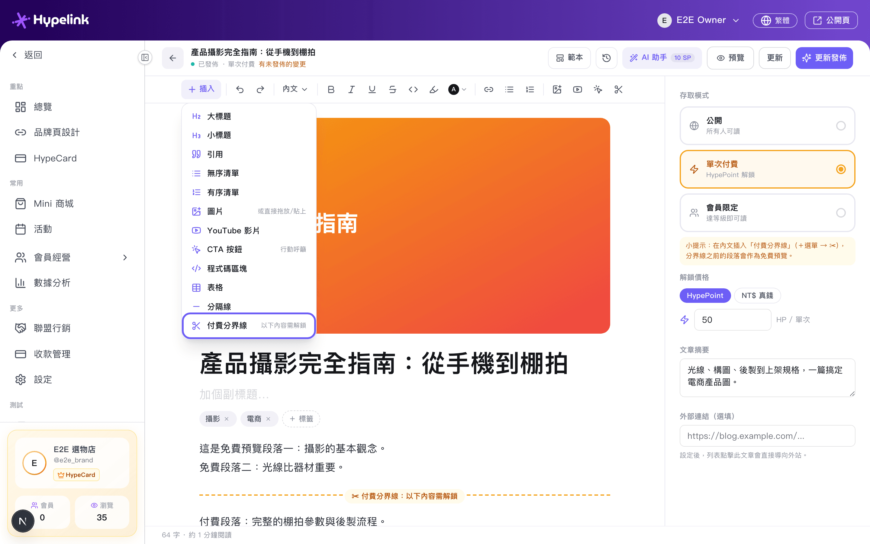This screenshot has height=544, width=870.
Task: Open the AI 助手 panel
Action: (662, 57)
